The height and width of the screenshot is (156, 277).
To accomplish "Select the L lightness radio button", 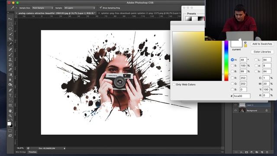I will tap(256, 60).
